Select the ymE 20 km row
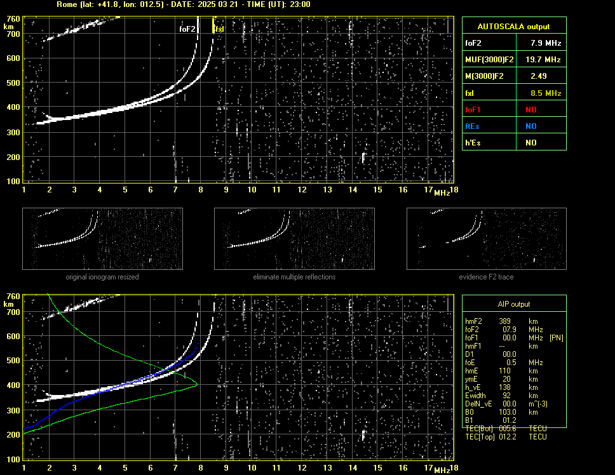 [x=502, y=378]
